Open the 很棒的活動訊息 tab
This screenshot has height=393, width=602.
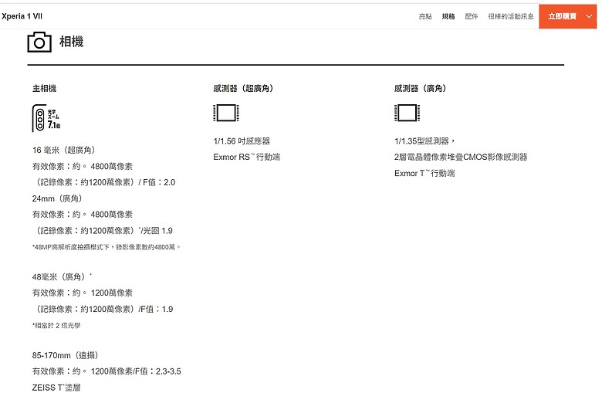coord(511,16)
